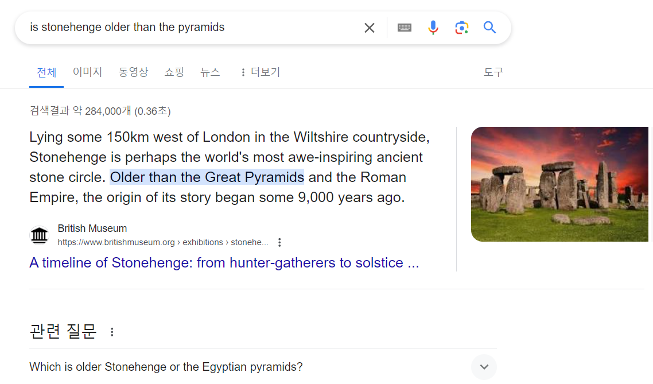
Task: Go to the 뉴스 tab
Action: (210, 72)
